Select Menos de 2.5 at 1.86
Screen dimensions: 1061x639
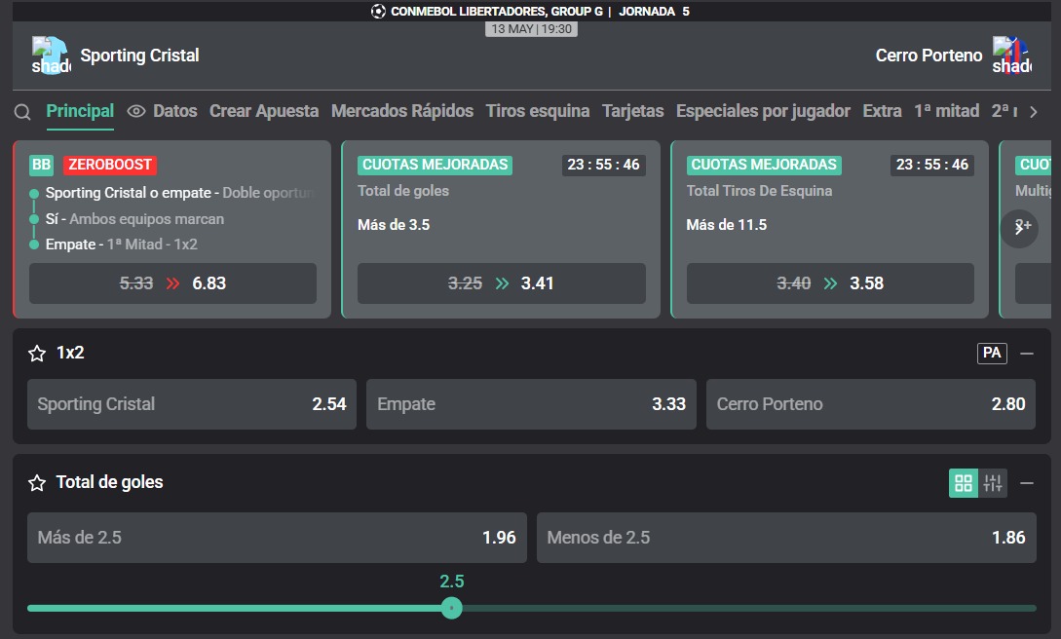(786, 538)
